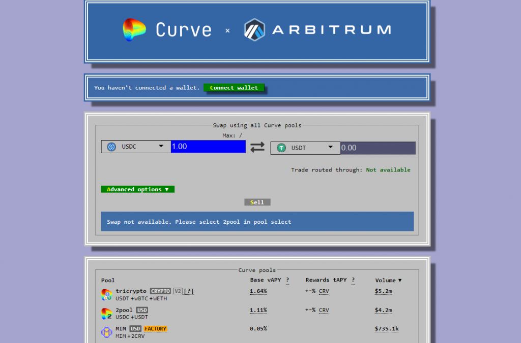
Task: Click the Pool column header
Action: (x=108, y=280)
